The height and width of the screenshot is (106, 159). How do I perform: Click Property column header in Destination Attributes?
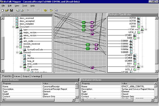click(100, 83)
